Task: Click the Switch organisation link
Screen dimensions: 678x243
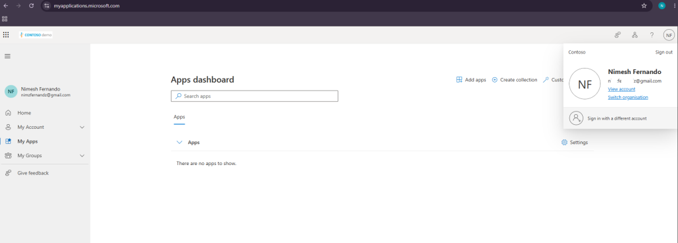Action: (628, 97)
